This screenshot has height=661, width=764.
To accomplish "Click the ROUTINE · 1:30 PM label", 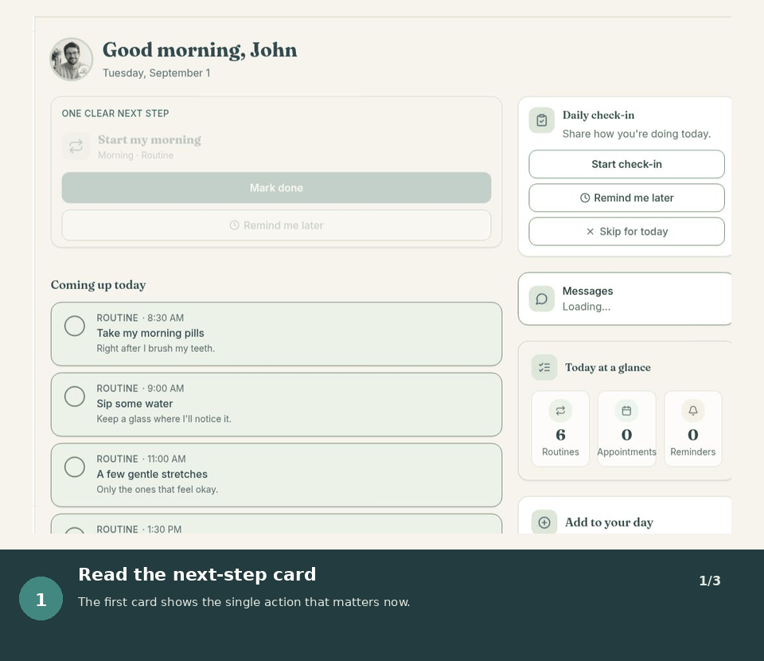I will (x=138, y=529).
